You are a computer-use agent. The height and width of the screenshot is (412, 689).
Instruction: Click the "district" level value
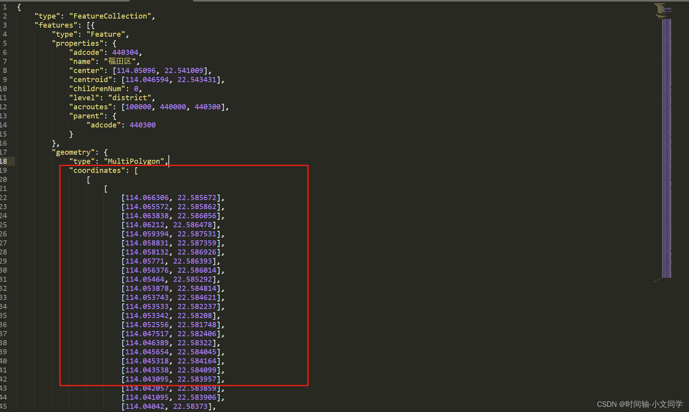[129, 98]
